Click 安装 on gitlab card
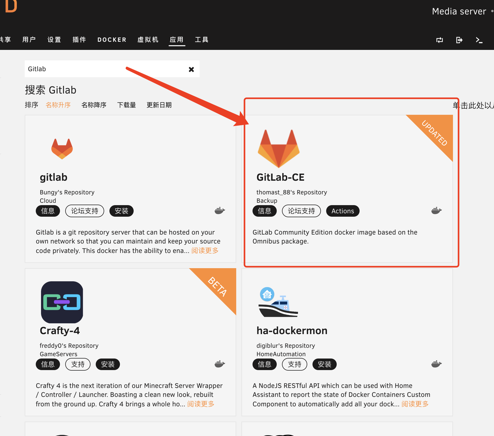The height and width of the screenshot is (436, 494). (122, 211)
